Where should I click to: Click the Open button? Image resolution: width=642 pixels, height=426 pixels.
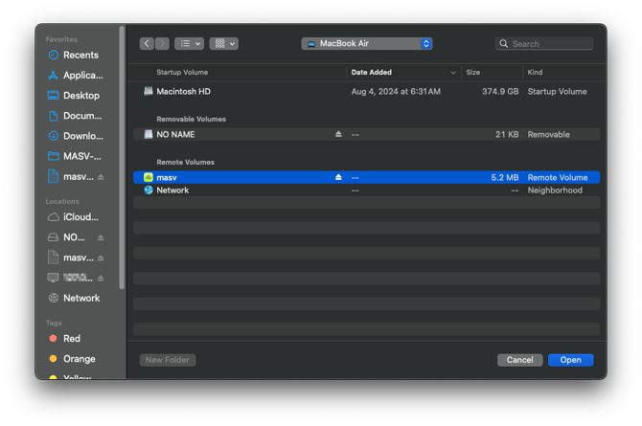[x=571, y=360]
